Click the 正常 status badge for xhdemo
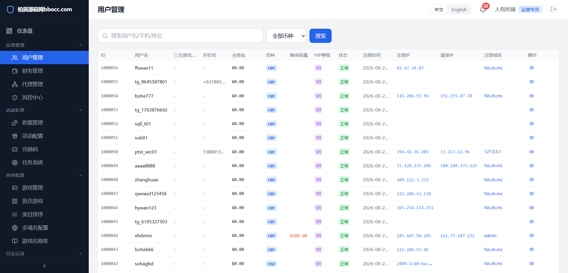568x273 pixels. 344,236
